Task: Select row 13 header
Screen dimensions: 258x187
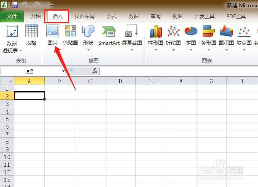Action: coord(7,179)
